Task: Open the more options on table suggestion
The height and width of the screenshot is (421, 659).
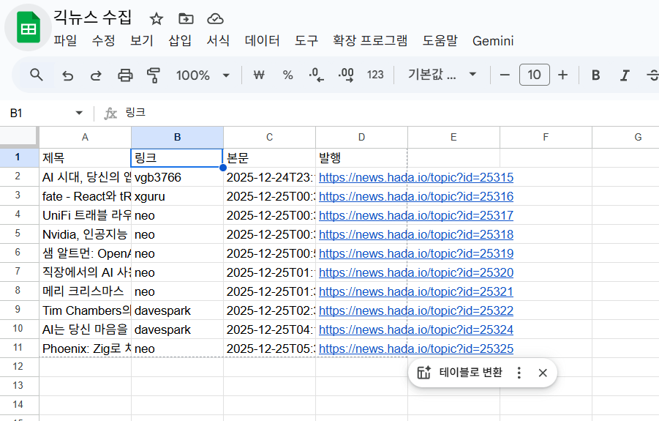Action: point(519,373)
